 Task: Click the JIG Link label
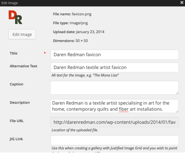click(16, 139)
